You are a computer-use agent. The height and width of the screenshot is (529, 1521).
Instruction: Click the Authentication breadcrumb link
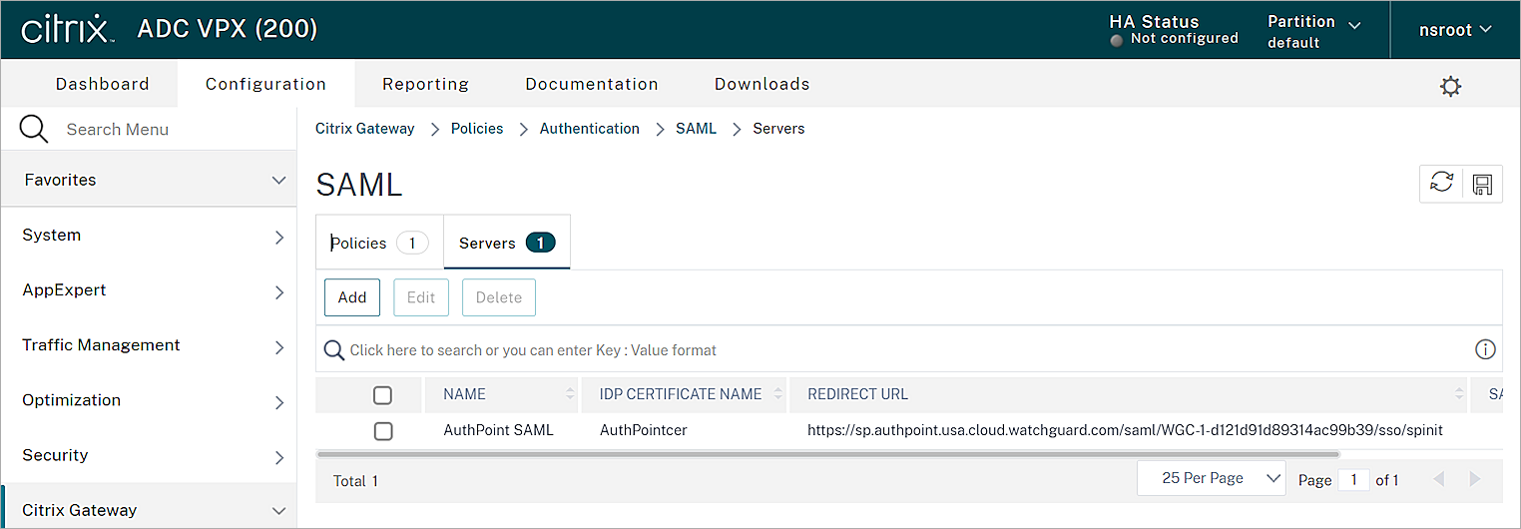coord(590,129)
